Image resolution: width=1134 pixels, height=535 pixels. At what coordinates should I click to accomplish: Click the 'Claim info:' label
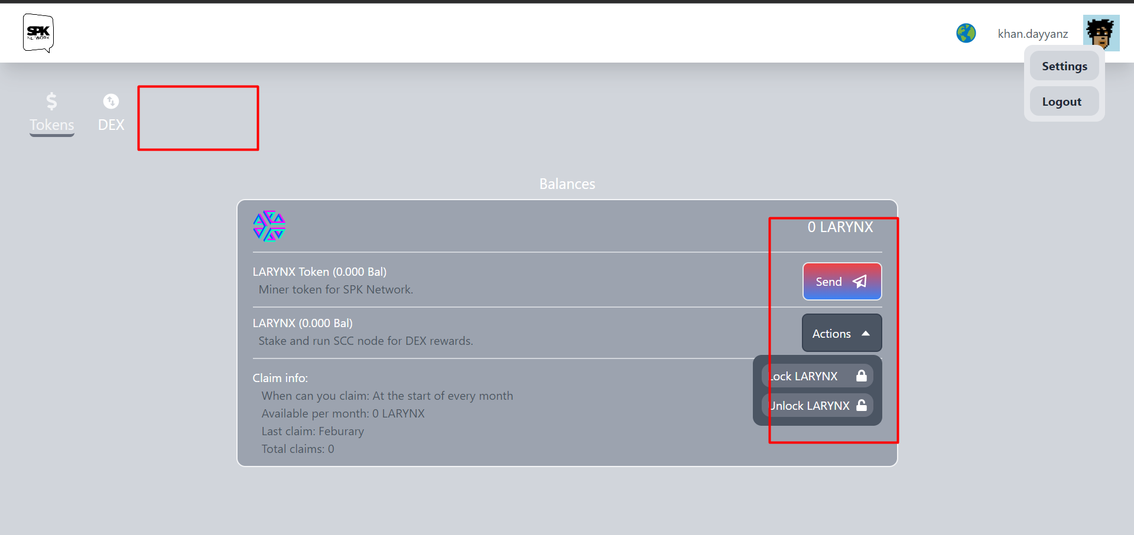[x=280, y=378]
